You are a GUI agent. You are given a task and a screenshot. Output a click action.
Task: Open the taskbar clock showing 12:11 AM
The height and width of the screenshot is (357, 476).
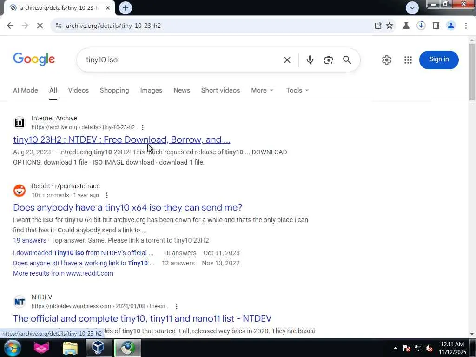pos(452,348)
